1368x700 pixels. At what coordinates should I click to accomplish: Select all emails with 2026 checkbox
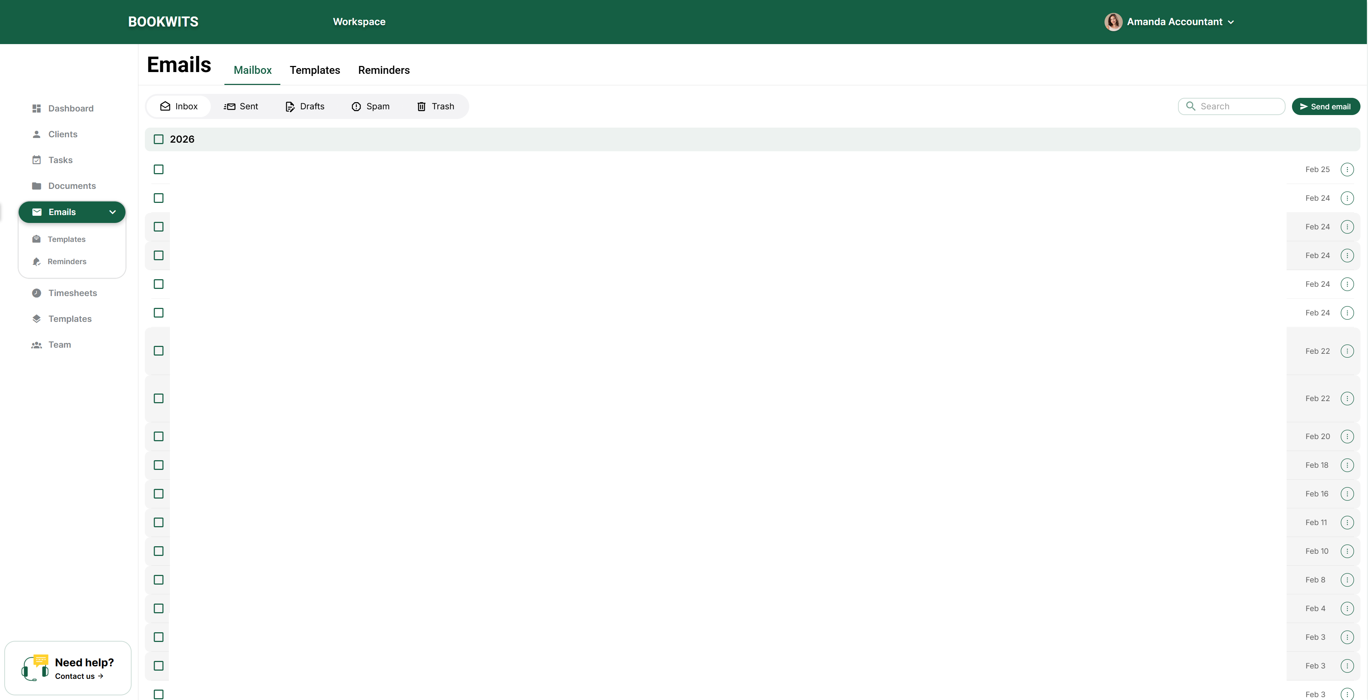point(158,139)
